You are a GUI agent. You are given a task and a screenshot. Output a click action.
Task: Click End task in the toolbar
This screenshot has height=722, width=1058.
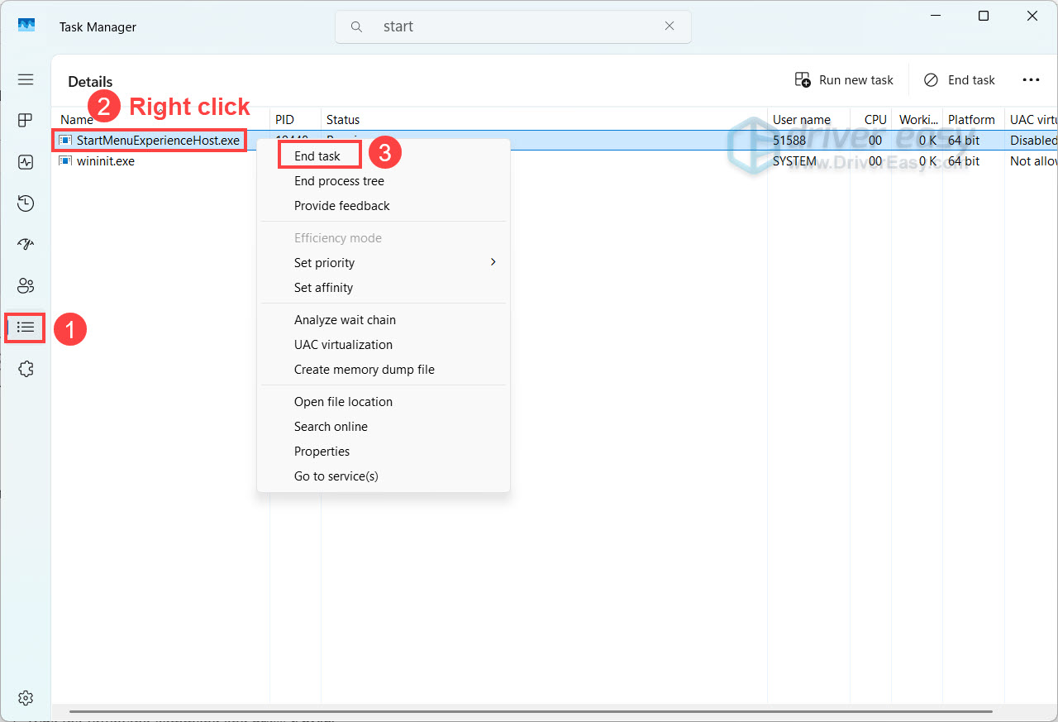point(960,80)
